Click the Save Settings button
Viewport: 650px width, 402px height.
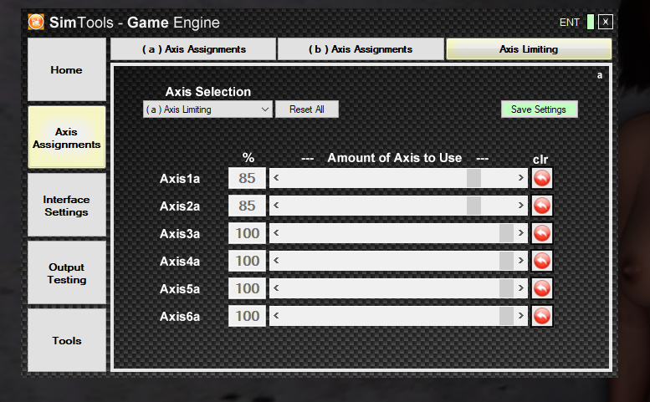coord(539,109)
